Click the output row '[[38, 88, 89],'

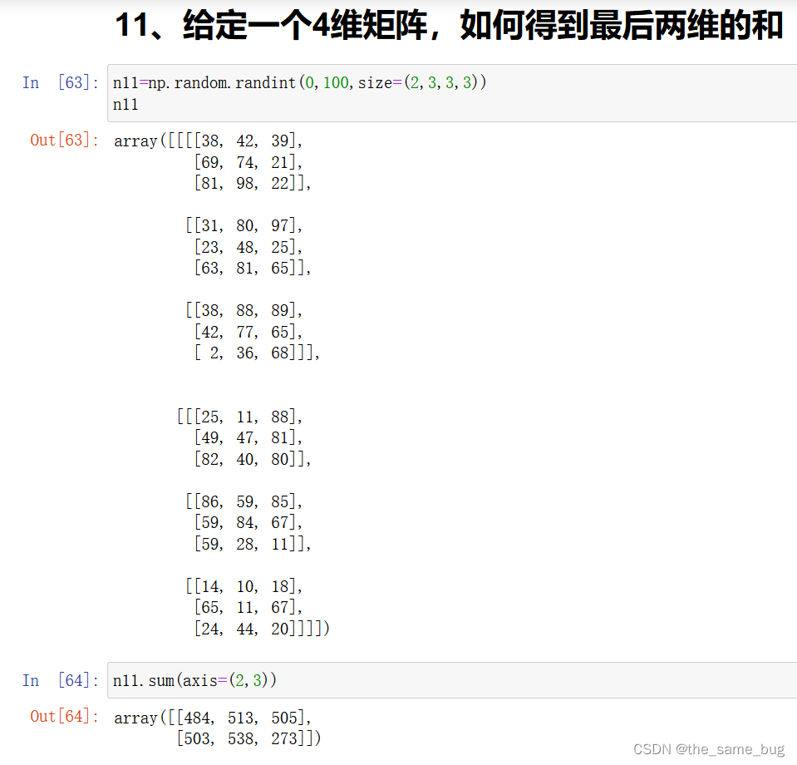point(244,310)
